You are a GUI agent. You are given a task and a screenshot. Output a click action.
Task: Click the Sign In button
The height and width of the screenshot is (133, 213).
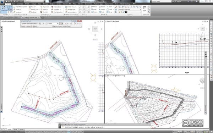[x=178, y=1]
